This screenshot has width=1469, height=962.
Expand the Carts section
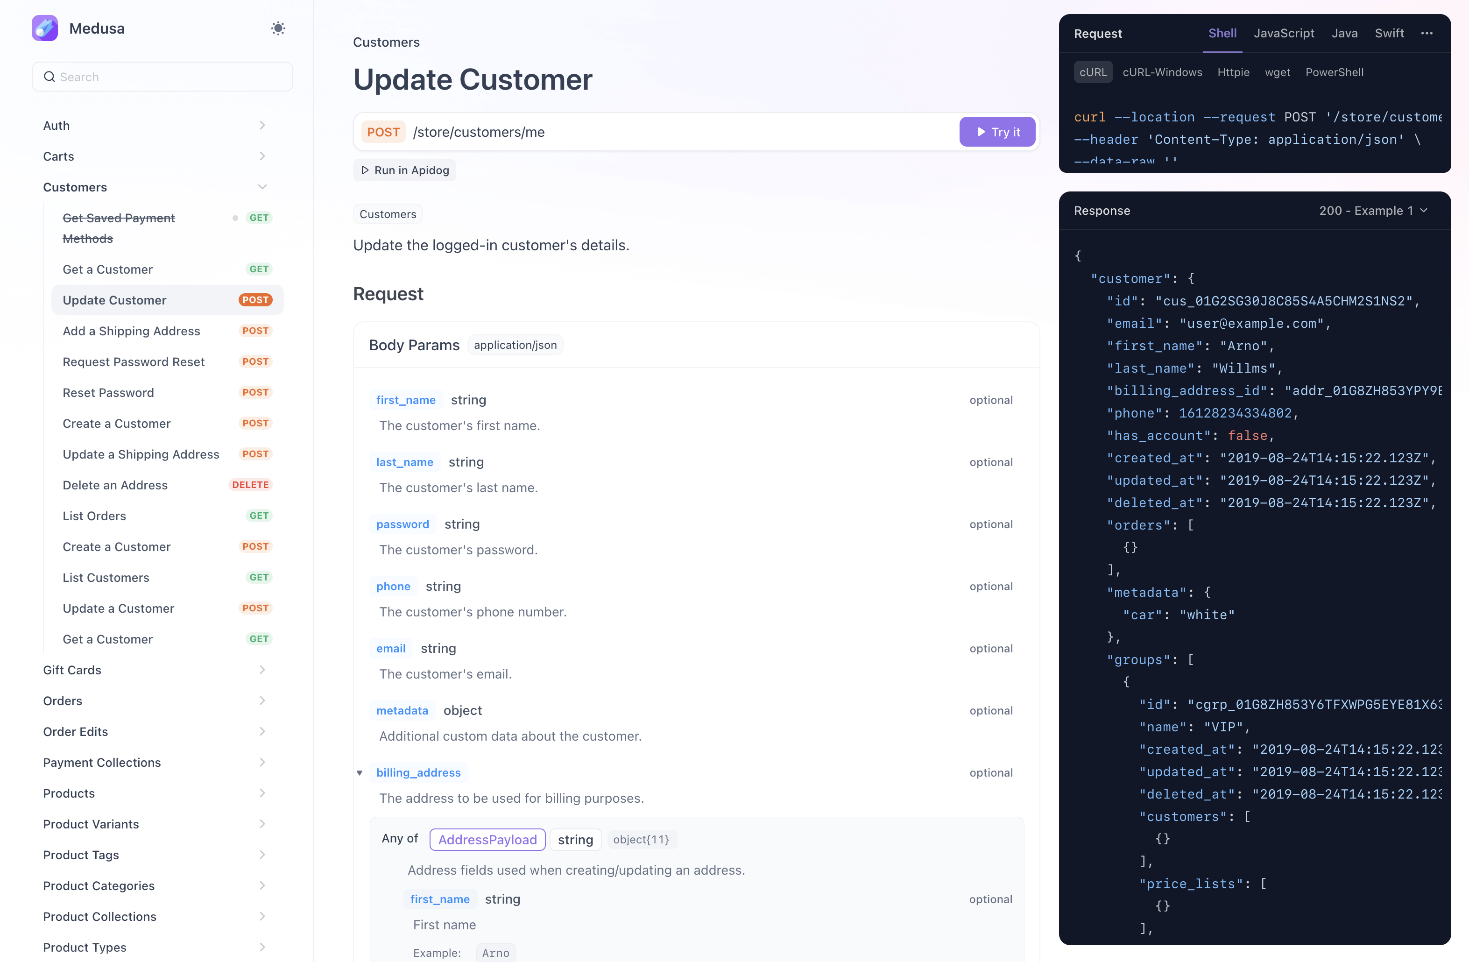pos(154,156)
